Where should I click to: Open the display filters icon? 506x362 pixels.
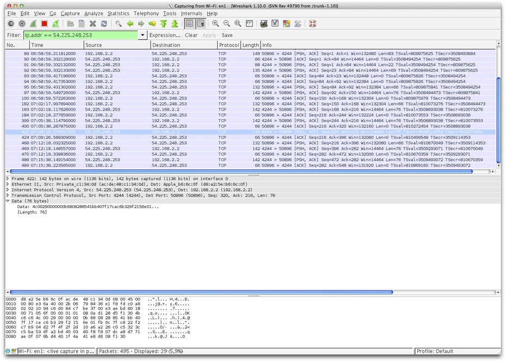275,23
